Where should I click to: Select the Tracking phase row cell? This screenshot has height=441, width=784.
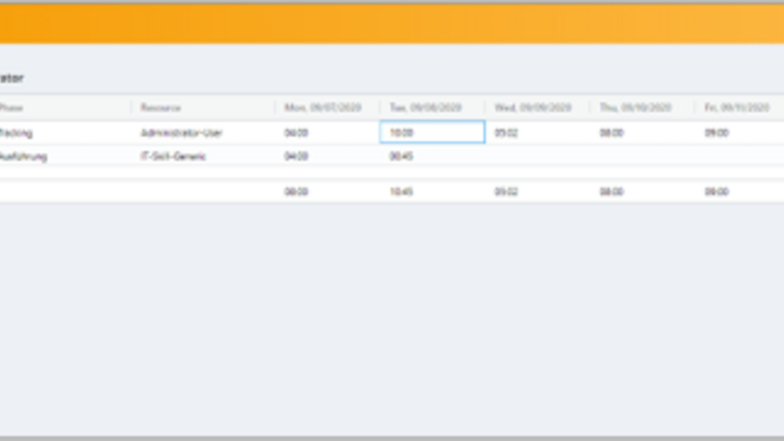(x=17, y=133)
